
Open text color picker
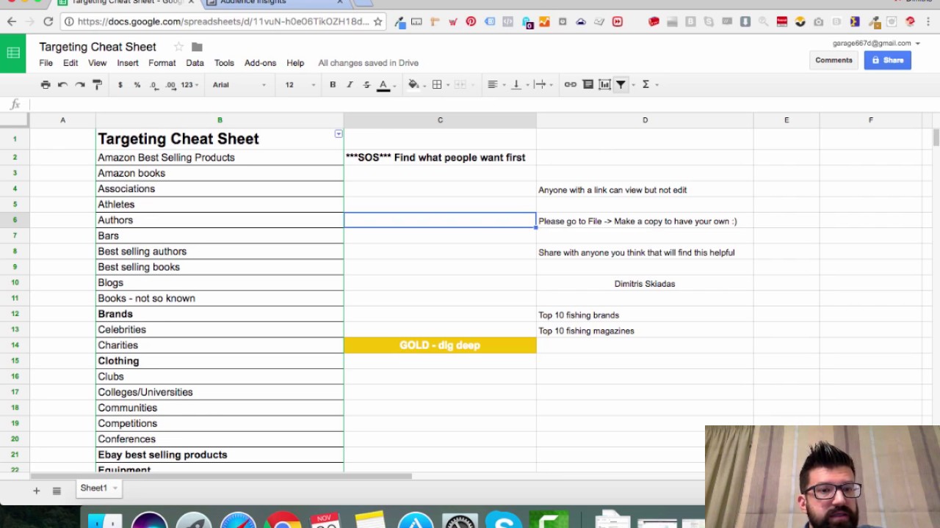pyautogui.click(x=383, y=85)
